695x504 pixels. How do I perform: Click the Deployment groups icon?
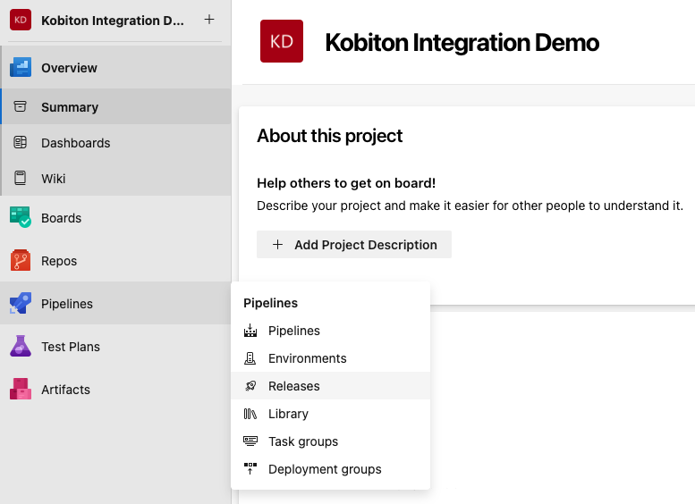point(250,468)
